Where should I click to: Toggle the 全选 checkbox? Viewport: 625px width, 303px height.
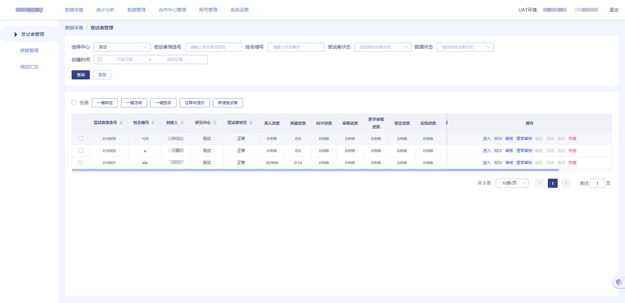pyautogui.click(x=74, y=103)
